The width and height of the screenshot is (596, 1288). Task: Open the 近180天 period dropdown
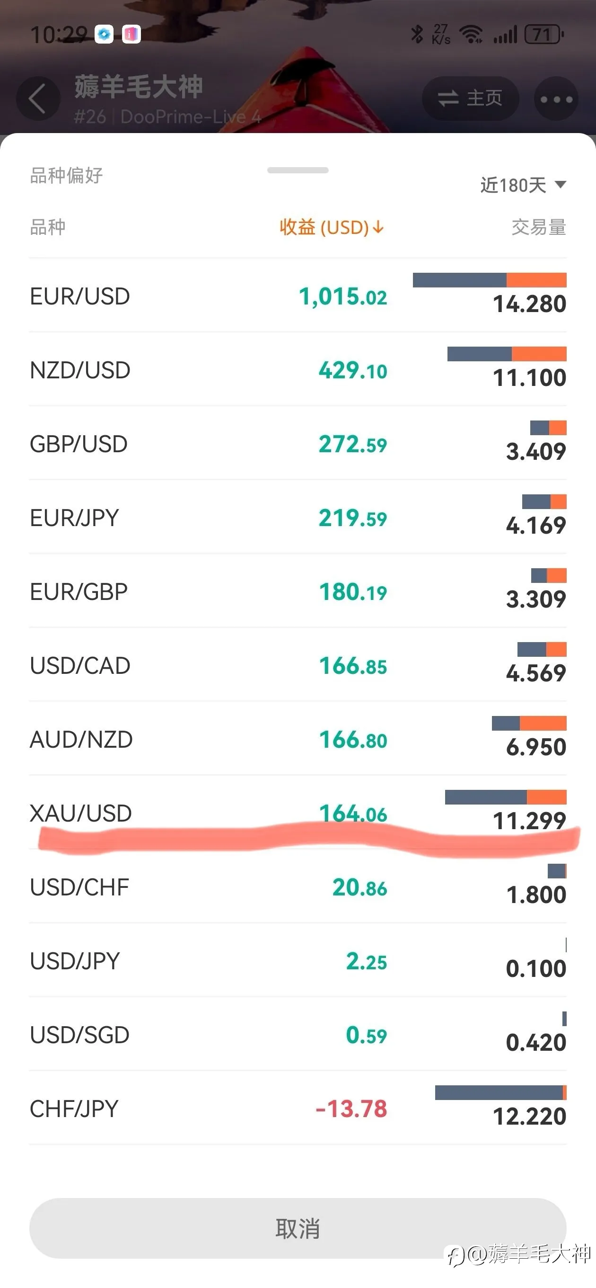[523, 185]
